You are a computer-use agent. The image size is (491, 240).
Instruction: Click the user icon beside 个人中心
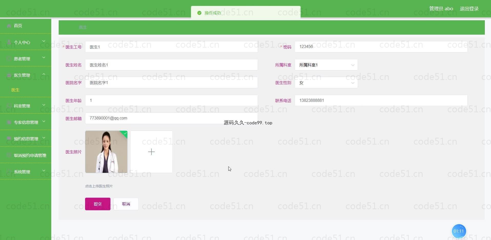coord(9,42)
